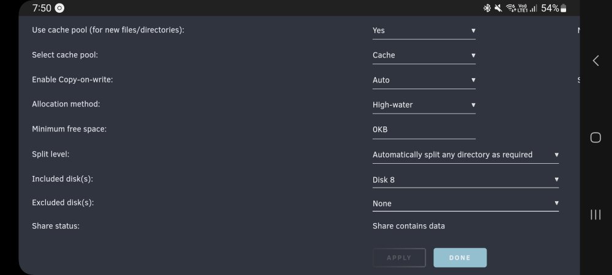Tap the Android home navigation icon
This screenshot has height=275, width=612.
595,137
